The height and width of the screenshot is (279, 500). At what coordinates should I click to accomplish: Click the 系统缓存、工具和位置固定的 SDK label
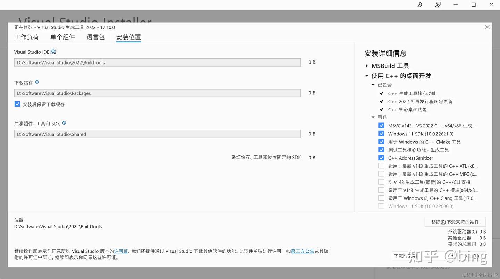click(266, 158)
